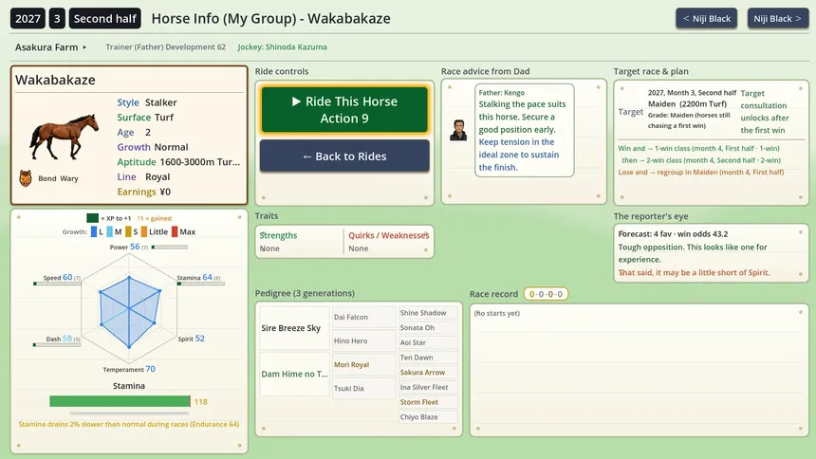Click Target consultation unlocks note
The width and height of the screenshot is (816, 459).
pos(765,111)
